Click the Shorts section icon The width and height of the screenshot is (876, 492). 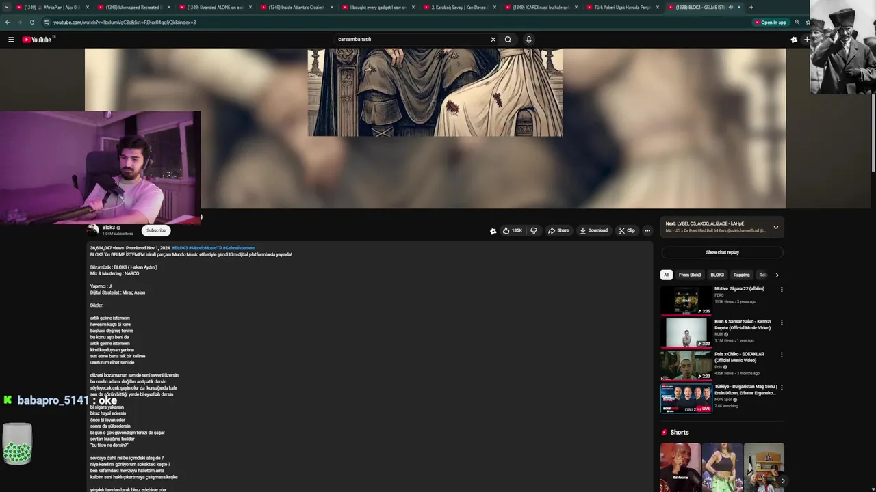pos(664,433)
